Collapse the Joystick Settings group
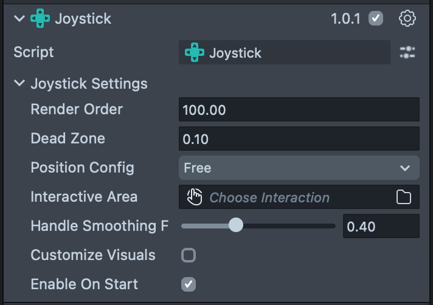433x305 pixels. [19, 83]
